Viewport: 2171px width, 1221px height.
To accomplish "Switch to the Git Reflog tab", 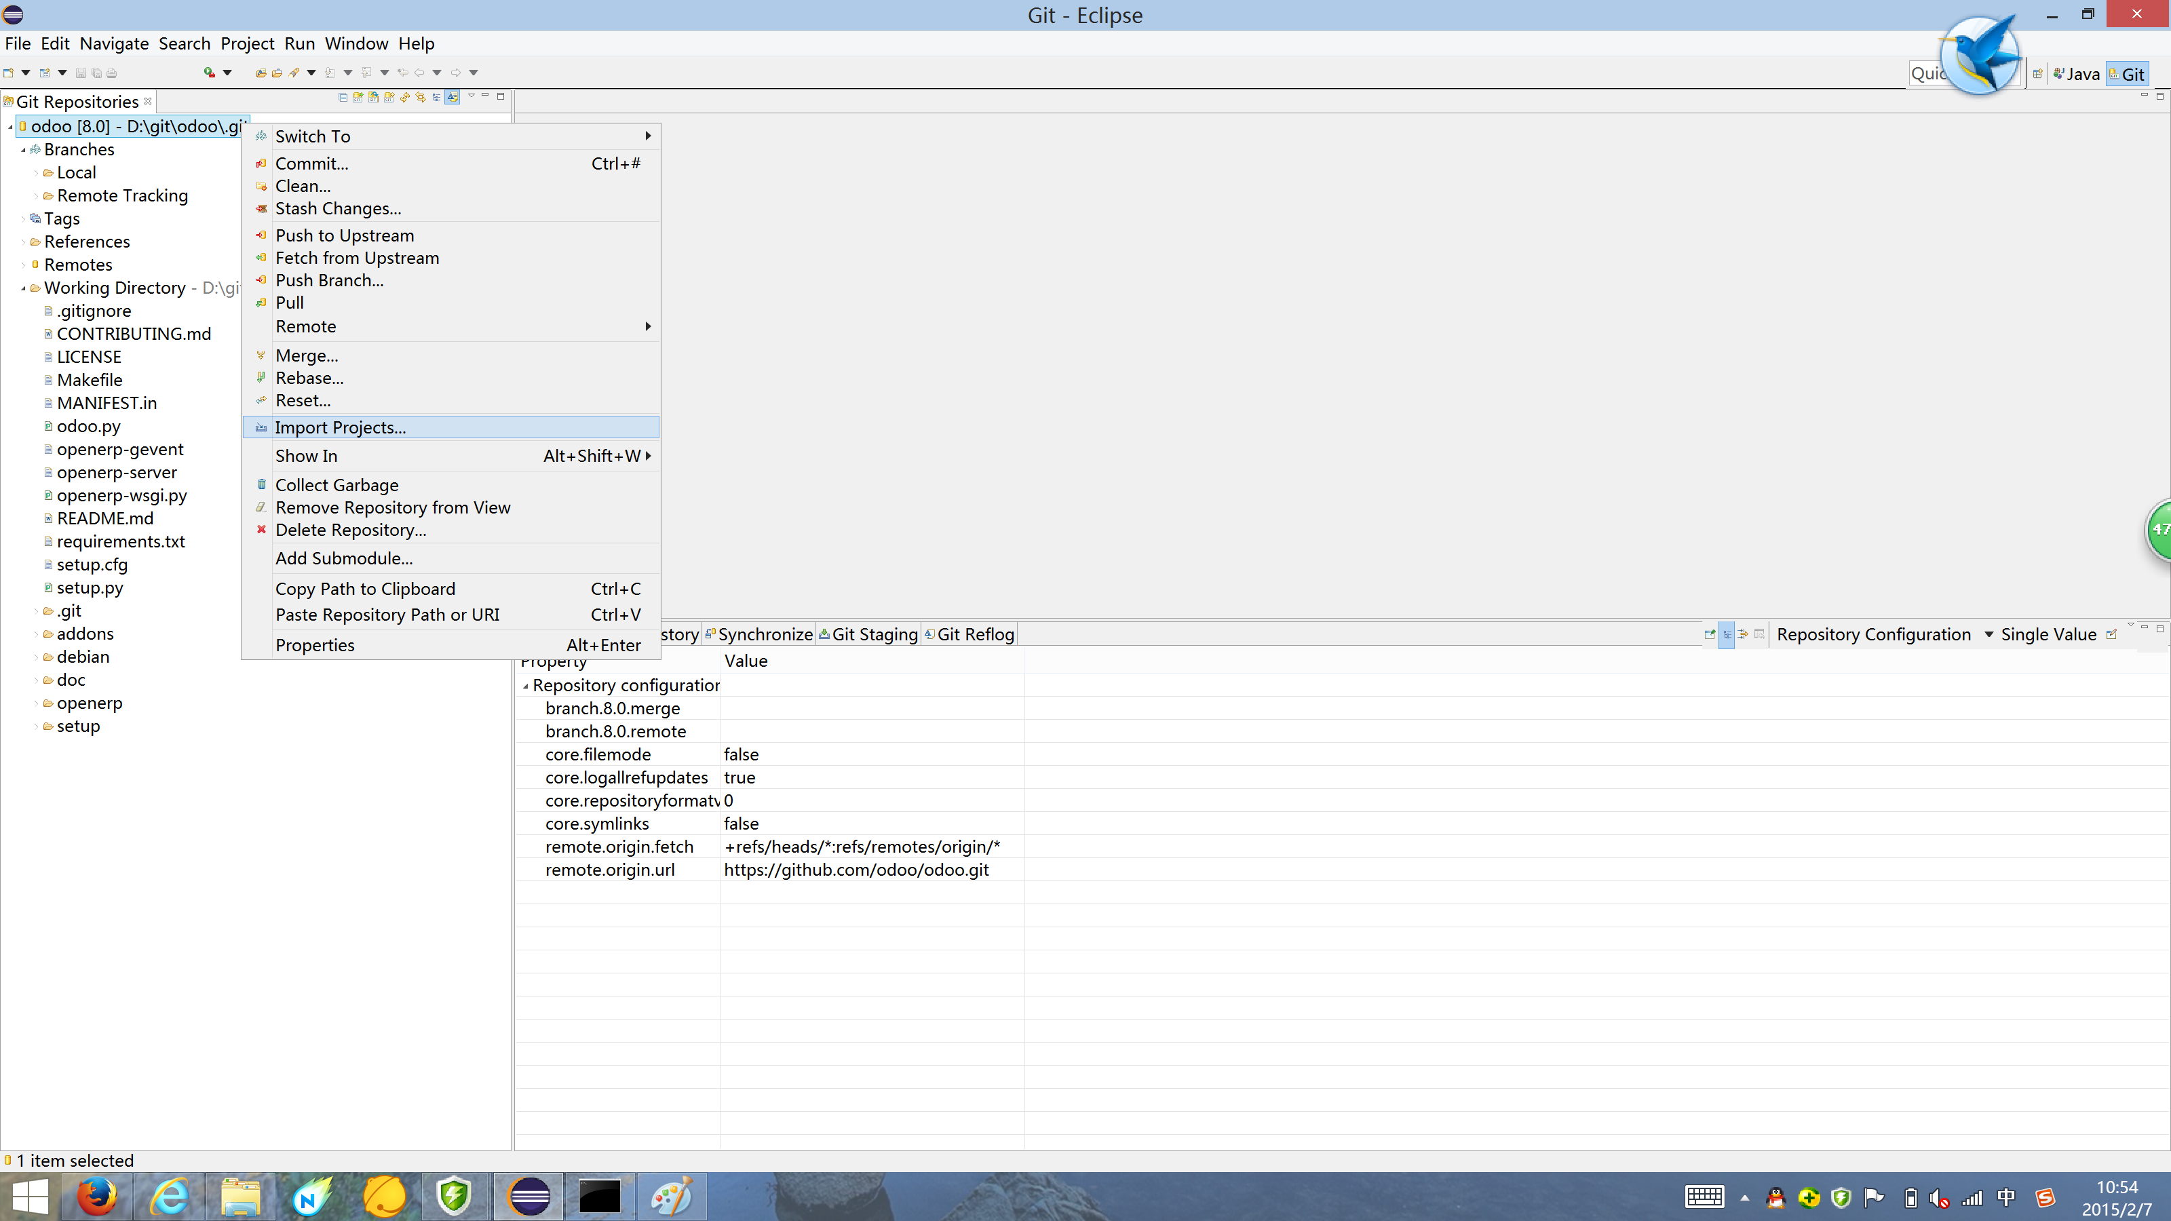I will pyautogui.click(x=969, y=634).
